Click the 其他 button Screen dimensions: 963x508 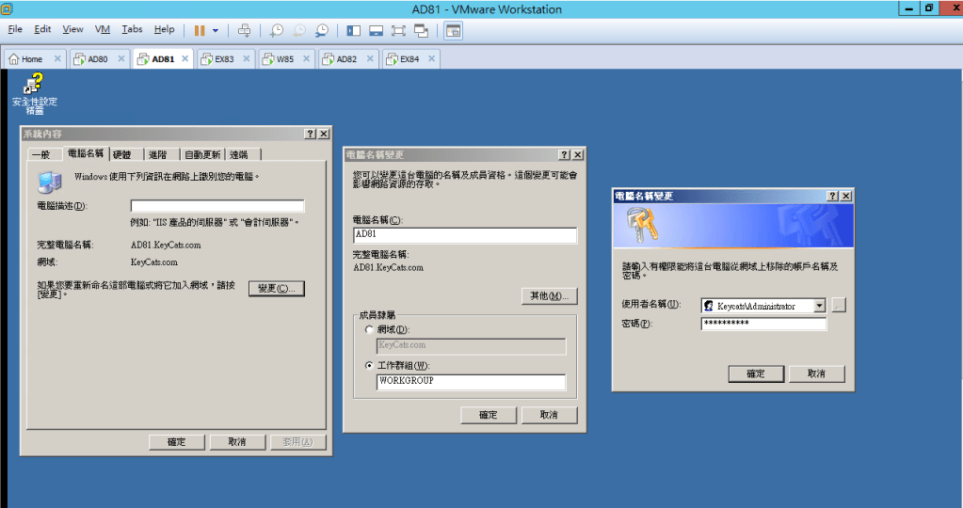pos(549,296)
